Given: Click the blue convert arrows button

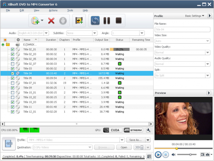Looking at the screenshot, I should point(95,21).
